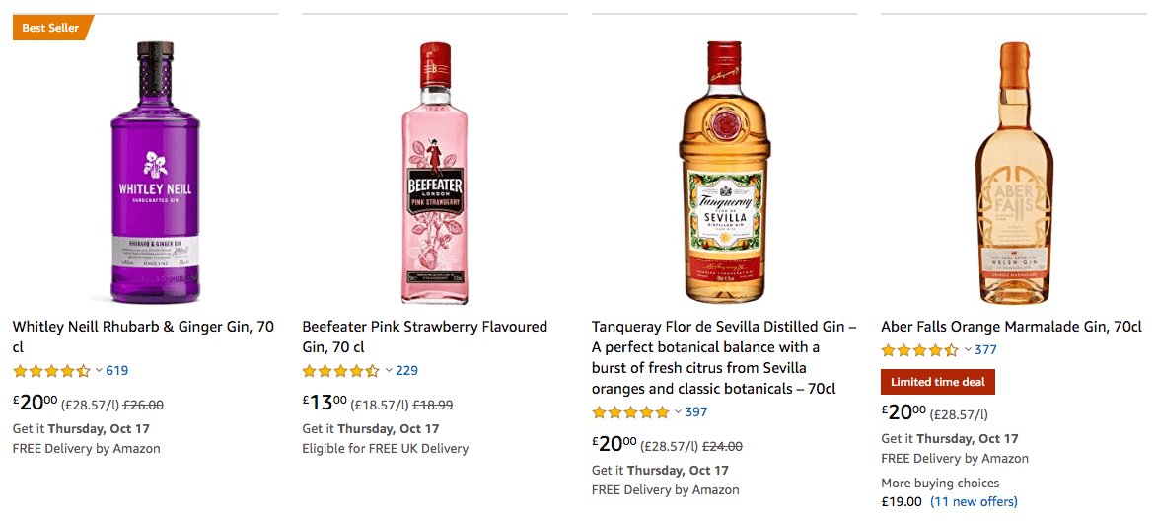The height and width of the screenshot is (521, 1156).
Task: Click the Best Seller badge
Action: tap(51, 28)
